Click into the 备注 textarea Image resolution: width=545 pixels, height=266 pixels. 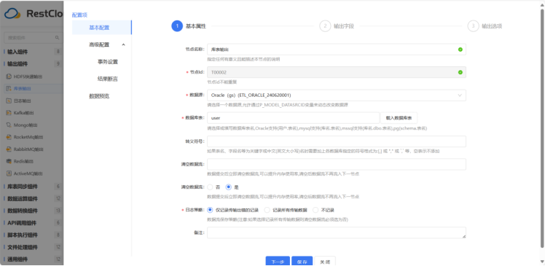(337, 232)
